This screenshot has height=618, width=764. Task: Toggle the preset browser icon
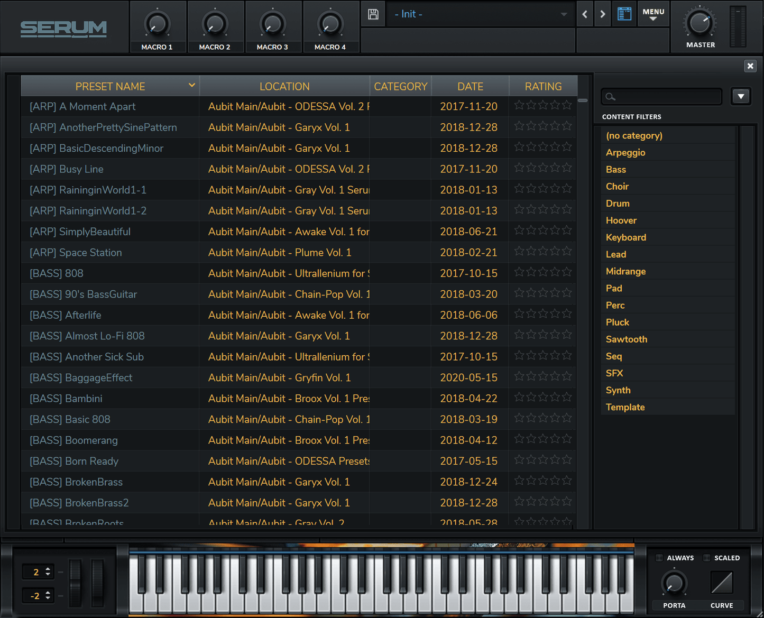tap(624, 14)
